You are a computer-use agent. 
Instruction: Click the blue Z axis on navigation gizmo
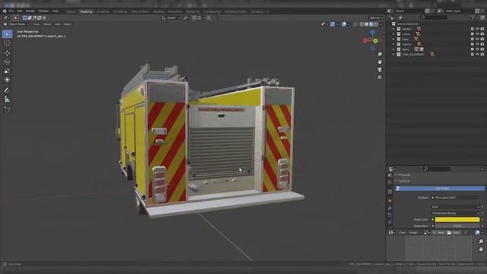372,32
